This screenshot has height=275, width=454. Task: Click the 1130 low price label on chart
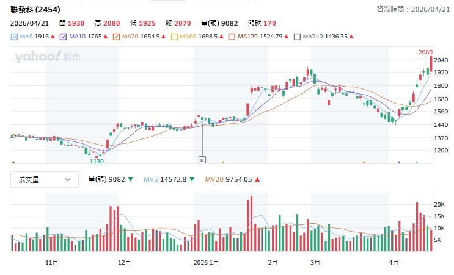97,161
